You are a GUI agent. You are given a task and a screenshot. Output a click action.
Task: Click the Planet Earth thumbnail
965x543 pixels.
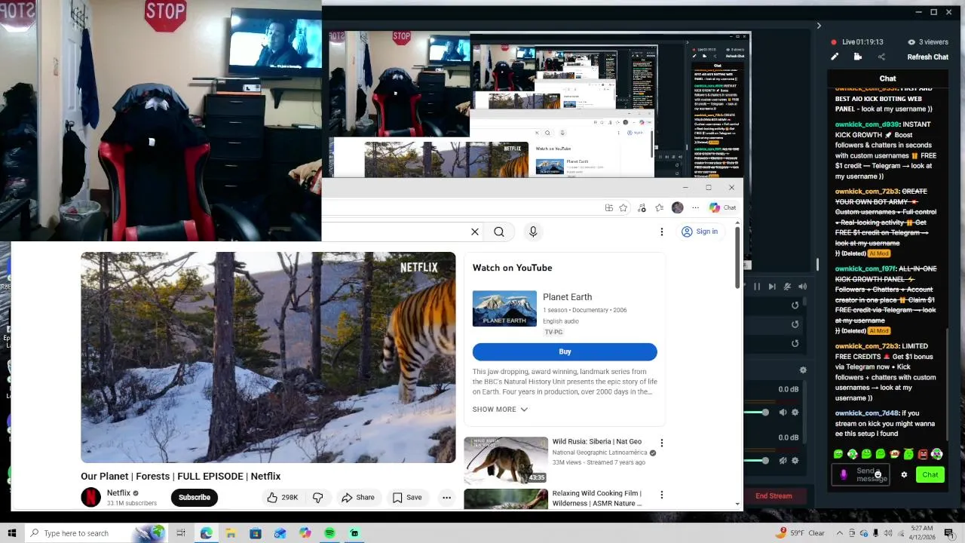tap(504, 308)
